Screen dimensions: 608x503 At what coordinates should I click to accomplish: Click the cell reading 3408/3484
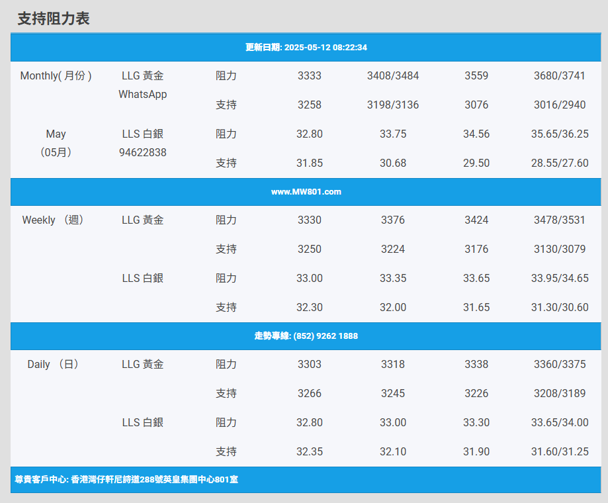[x=393, y=75]
